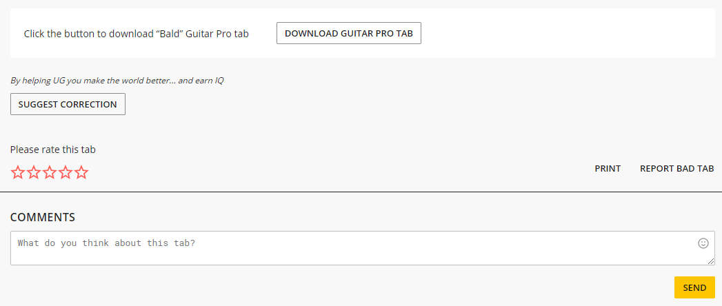The height and width of the screenshot is (306, 722).
Task: Report bad tab
Action: tap(677, 168)
